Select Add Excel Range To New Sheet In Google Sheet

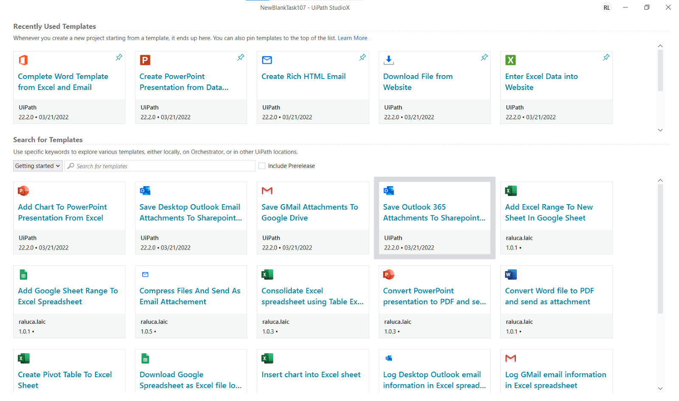coord(549,213)
